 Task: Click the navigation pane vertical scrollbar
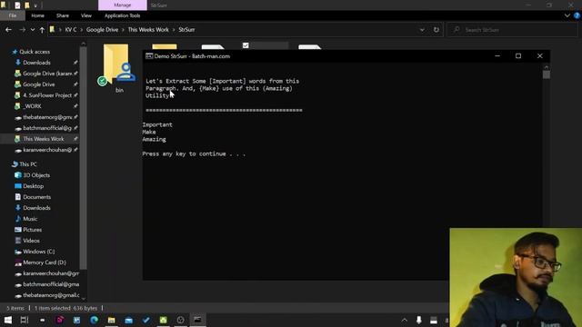(83, 158)
